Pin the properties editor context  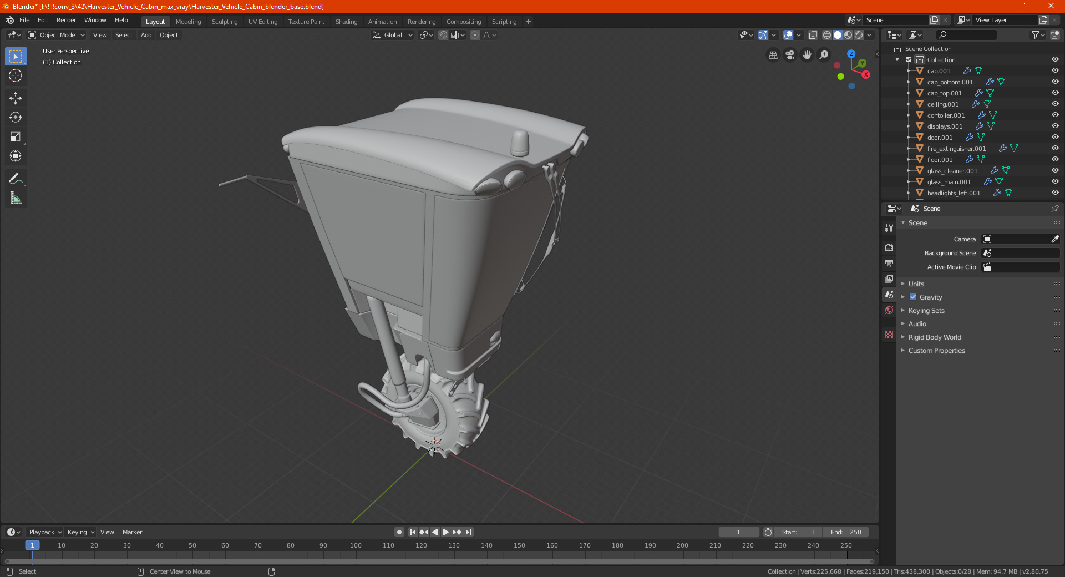(x=1054, y=209)
